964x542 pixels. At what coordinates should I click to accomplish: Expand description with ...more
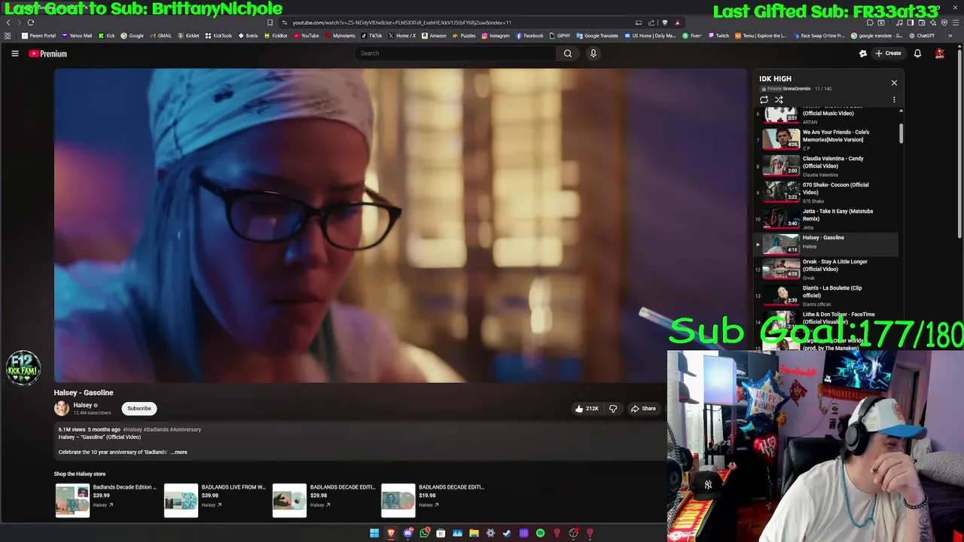(179, 452)
